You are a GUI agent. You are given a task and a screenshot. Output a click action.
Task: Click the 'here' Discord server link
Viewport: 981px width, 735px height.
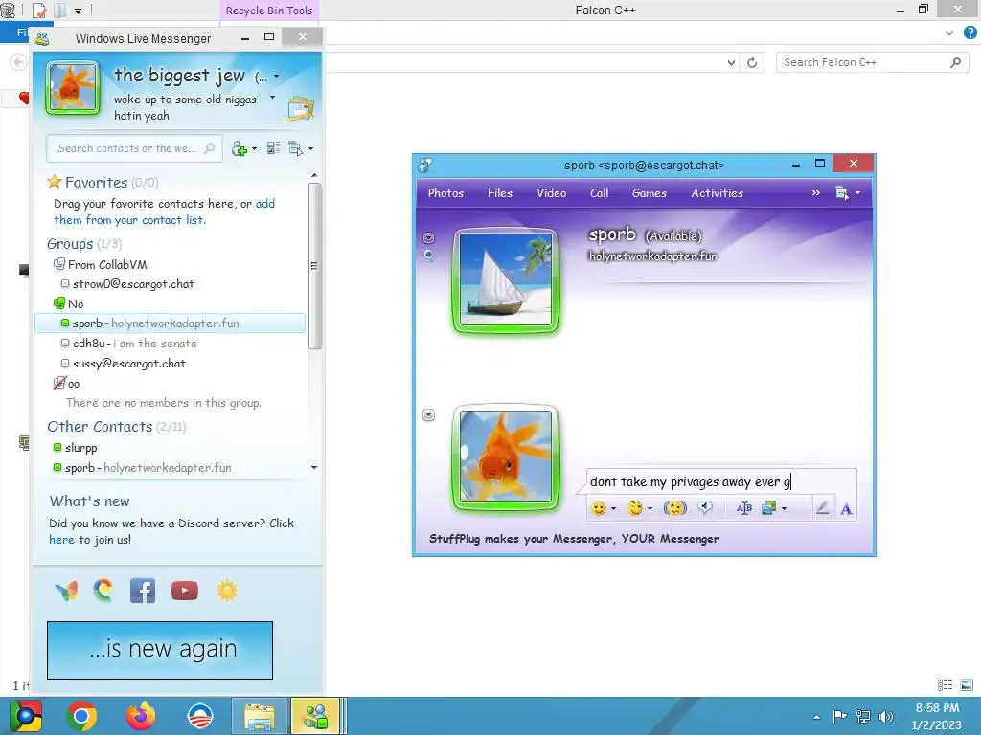[61, 540]
